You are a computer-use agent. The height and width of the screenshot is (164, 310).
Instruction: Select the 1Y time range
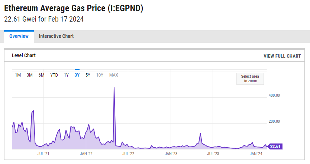pos(66,75)
